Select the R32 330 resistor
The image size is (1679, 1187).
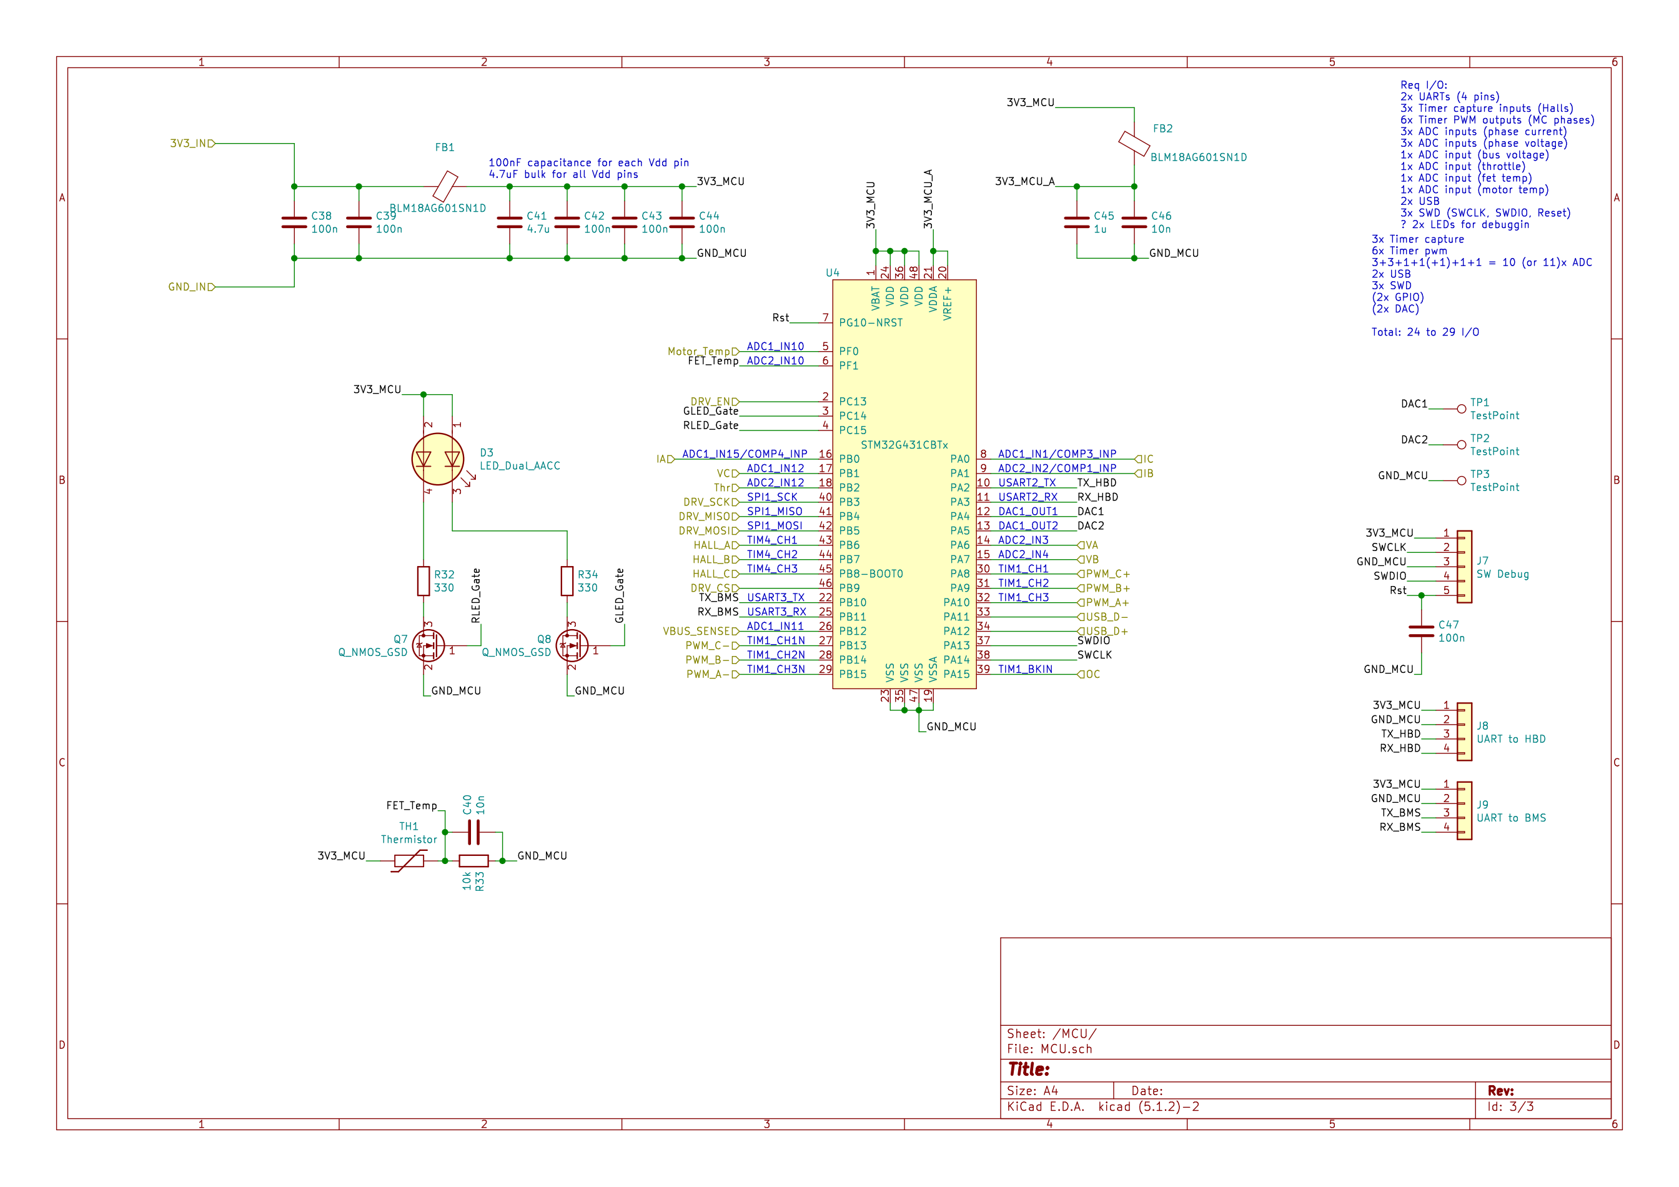(423, 582)
